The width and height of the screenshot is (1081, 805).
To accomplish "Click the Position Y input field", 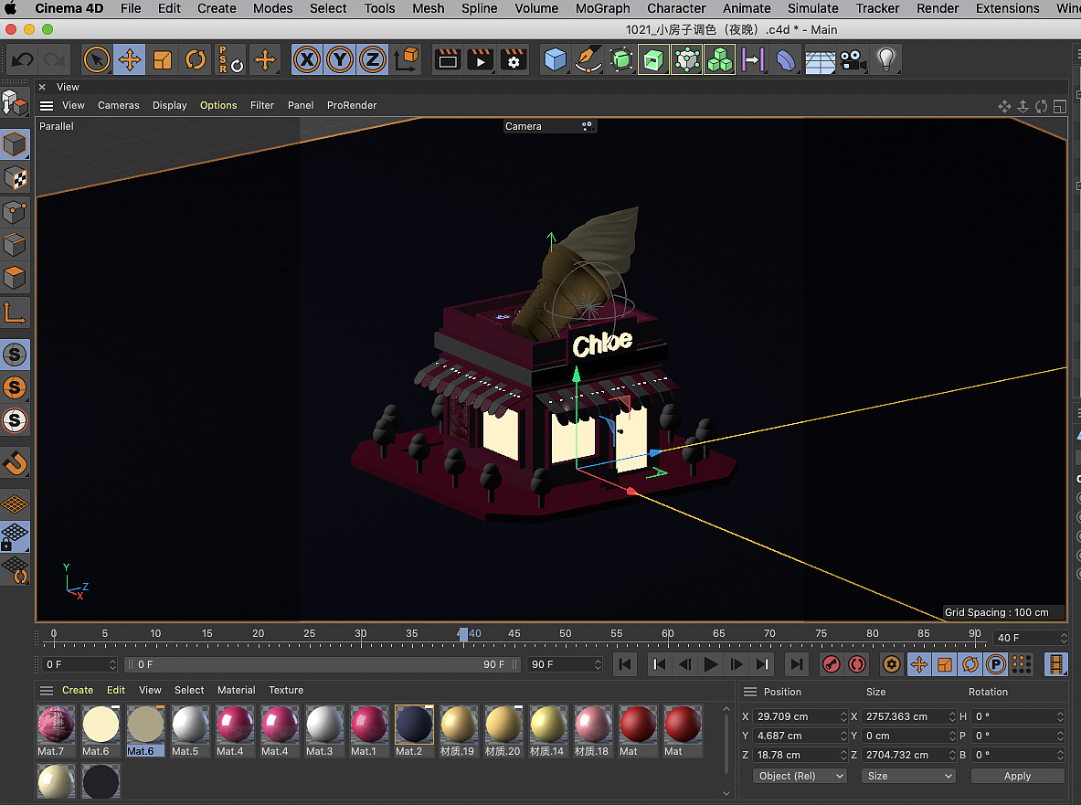I will point(796,736).
